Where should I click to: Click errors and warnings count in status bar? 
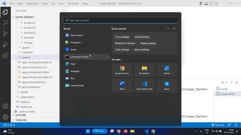click(9, 125)
